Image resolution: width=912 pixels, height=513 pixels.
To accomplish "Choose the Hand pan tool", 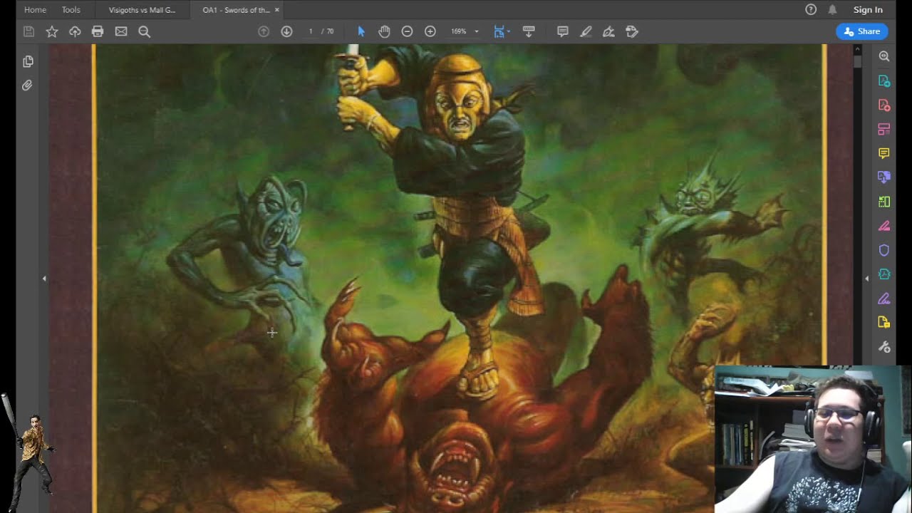I will coord(384,31).
